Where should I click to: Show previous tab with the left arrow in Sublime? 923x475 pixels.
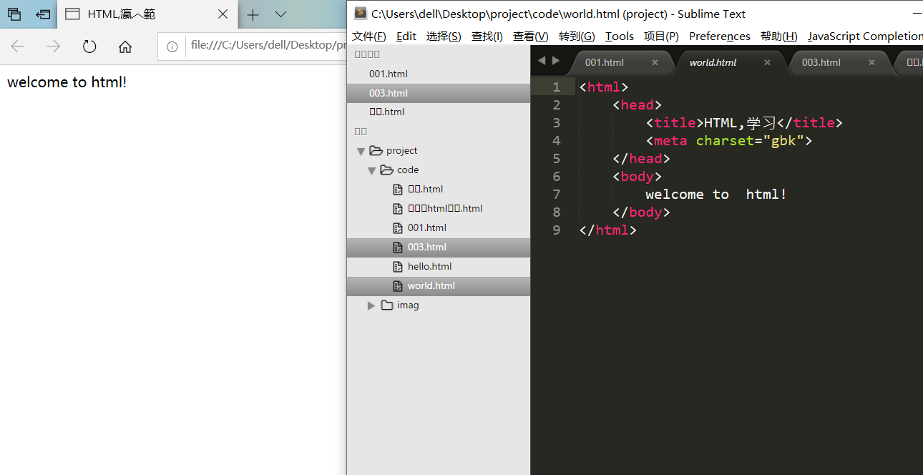point(542,61)
